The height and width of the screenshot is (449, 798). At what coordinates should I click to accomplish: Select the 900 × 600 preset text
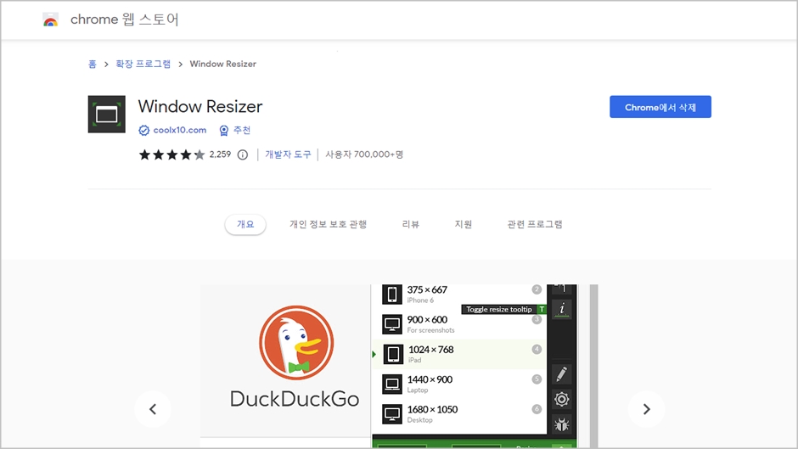tap(427, 320)
